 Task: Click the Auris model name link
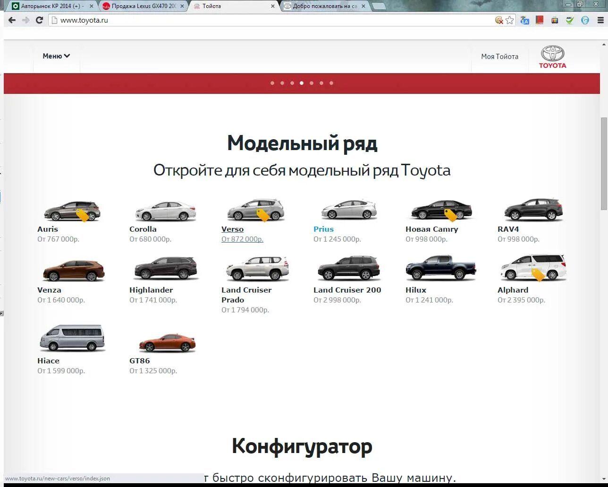click(x=48, y=229)
